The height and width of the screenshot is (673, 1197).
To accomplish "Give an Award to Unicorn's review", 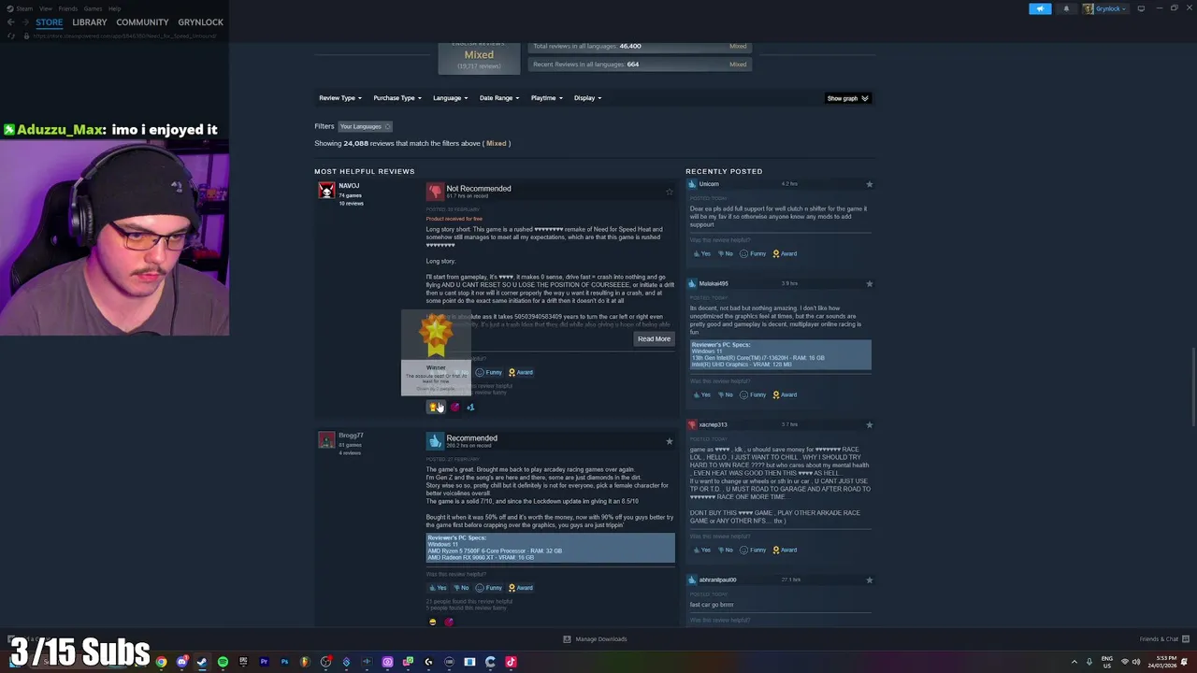I will (785, 253).
